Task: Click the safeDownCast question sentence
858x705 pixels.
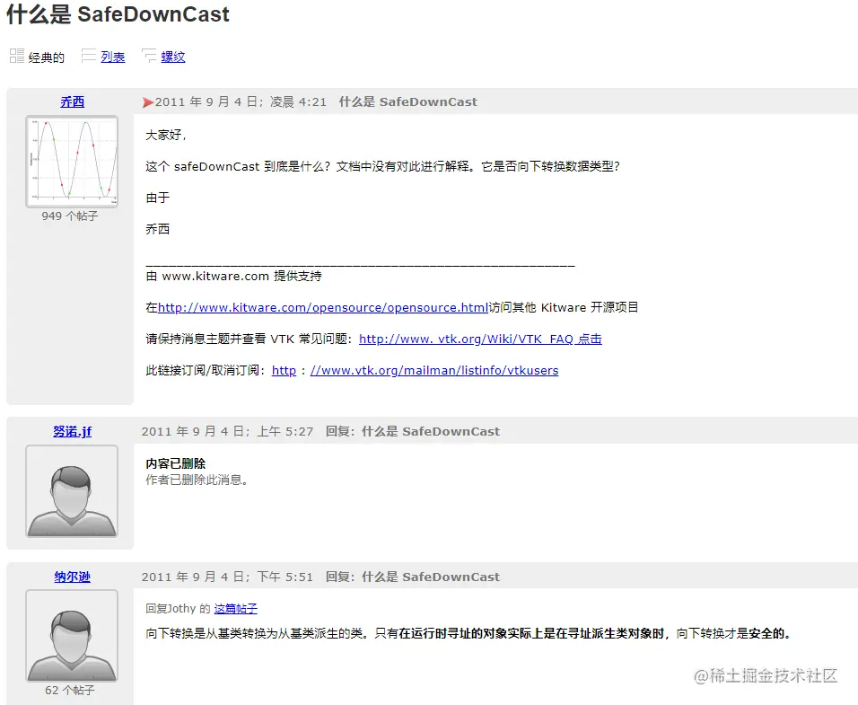Action: tap(382, 166)
